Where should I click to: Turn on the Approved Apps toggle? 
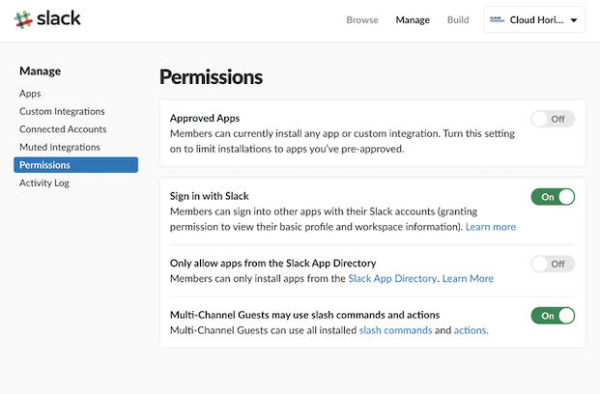coord(553,119)
